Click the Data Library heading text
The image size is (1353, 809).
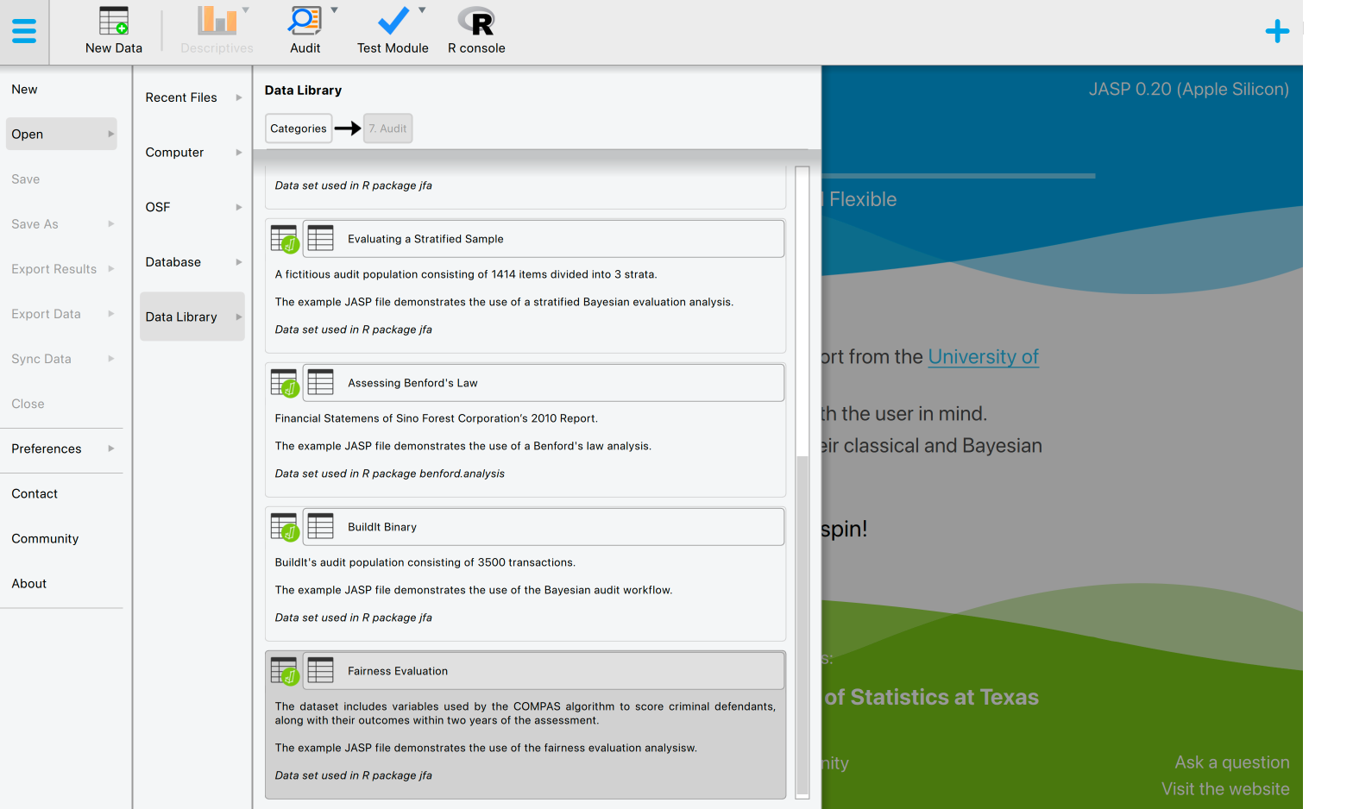click(x=303, y=91)
